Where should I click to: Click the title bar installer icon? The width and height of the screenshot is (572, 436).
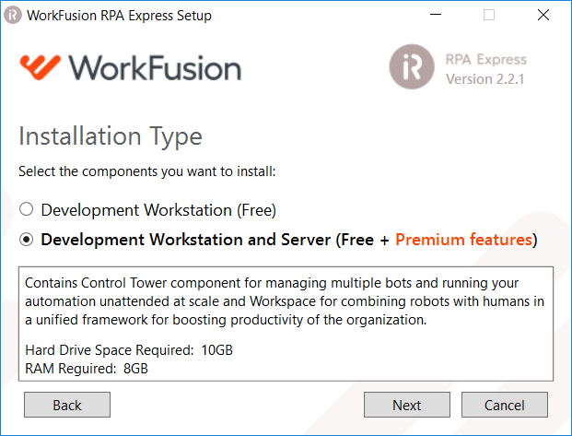coord(13,16)
